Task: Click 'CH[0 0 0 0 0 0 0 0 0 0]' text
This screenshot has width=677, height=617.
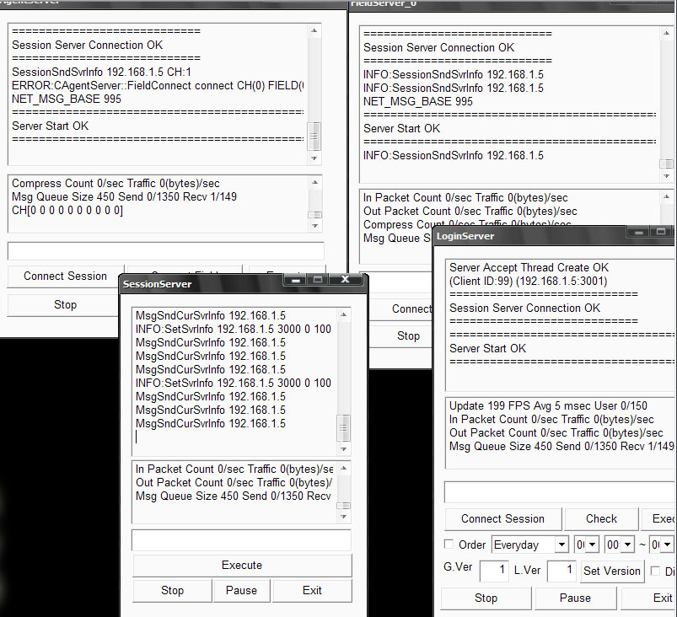Action: click(67, 210)
